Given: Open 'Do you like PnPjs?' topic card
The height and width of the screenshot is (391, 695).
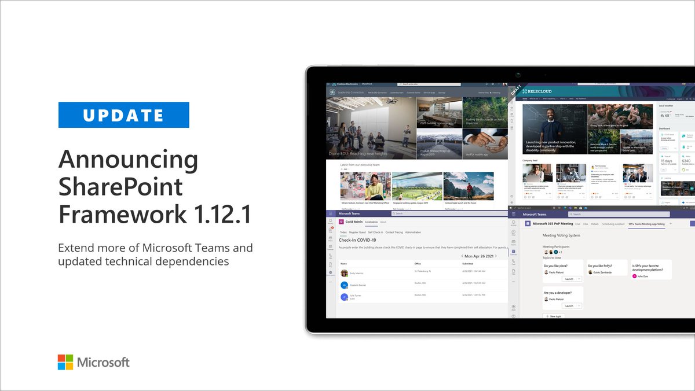Looking at the screenshot, I should click(x=607, y=267).
